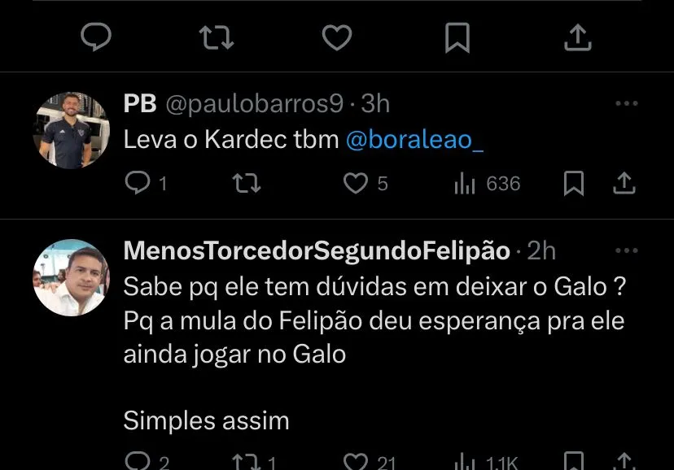Open more options for PB's tweet
This screenshot has height=470, width=674.
coord(626,104)
